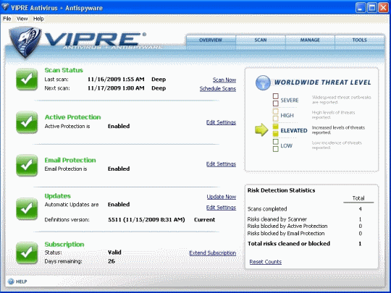Click the VIPRE snake shield logo
391x293 pixels.
pos(25,43)
